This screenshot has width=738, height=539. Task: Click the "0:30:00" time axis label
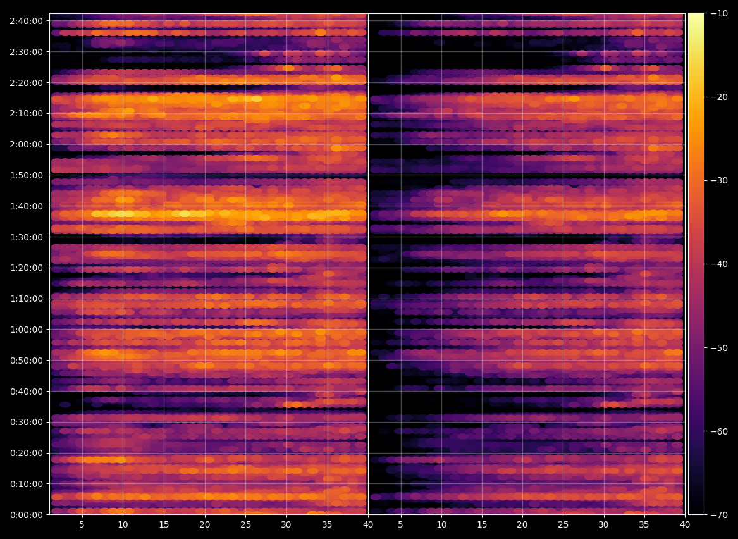tap(27, 422)
